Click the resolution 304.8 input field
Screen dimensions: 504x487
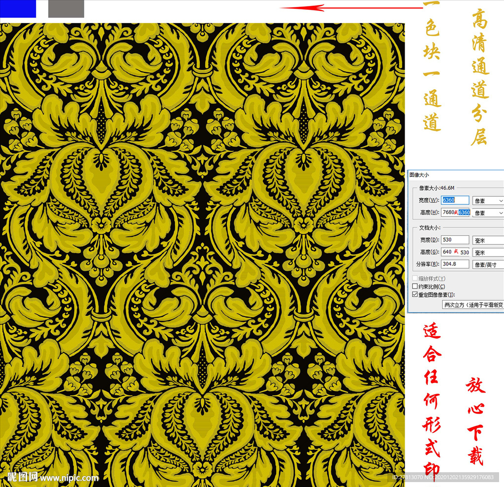tap(455, 264)
